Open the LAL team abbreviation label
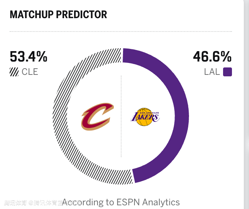The height and width of the screenshot is (209, 249). 212,72
